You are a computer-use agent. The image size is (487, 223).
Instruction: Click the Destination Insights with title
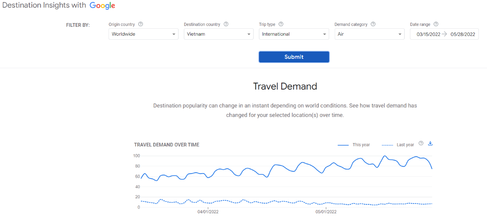coord(44,6)
